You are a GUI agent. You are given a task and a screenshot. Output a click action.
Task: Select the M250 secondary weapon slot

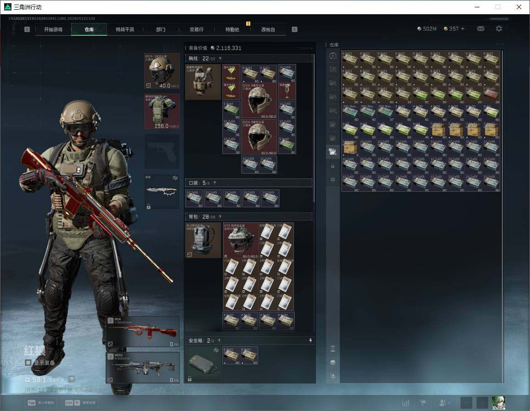pyautogui.click(x=143, y=368)
